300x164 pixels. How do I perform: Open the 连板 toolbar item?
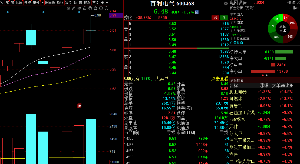(x=28, y=3)
